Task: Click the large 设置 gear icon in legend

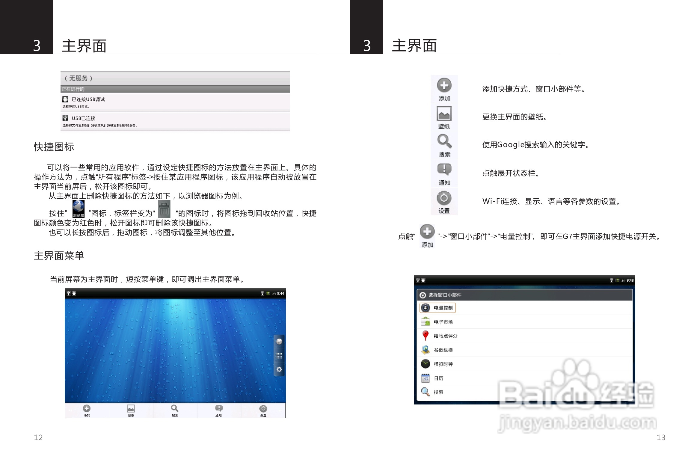Action: pos(444,198)
